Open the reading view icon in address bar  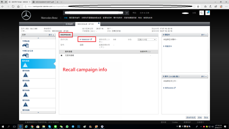(x=194, y=6)
